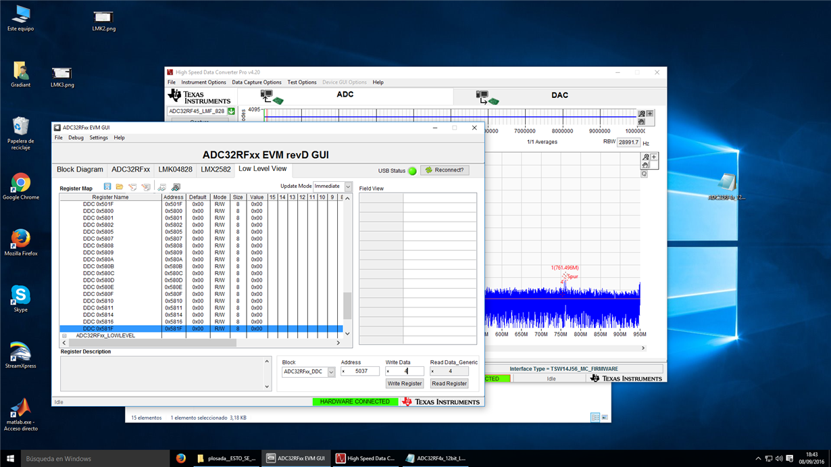Screen dimensions: 831x467
Task: Click the Default column header
Action: point(197,197)
